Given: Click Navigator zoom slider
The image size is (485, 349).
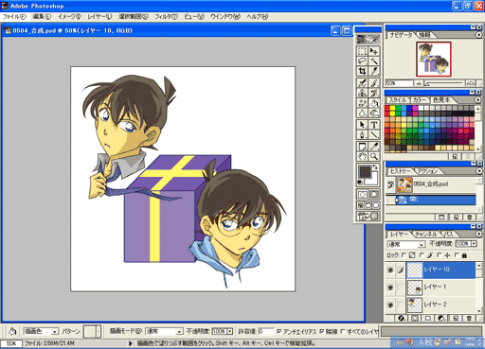Looking at the screenshot, I should click(x=444, y=83).
